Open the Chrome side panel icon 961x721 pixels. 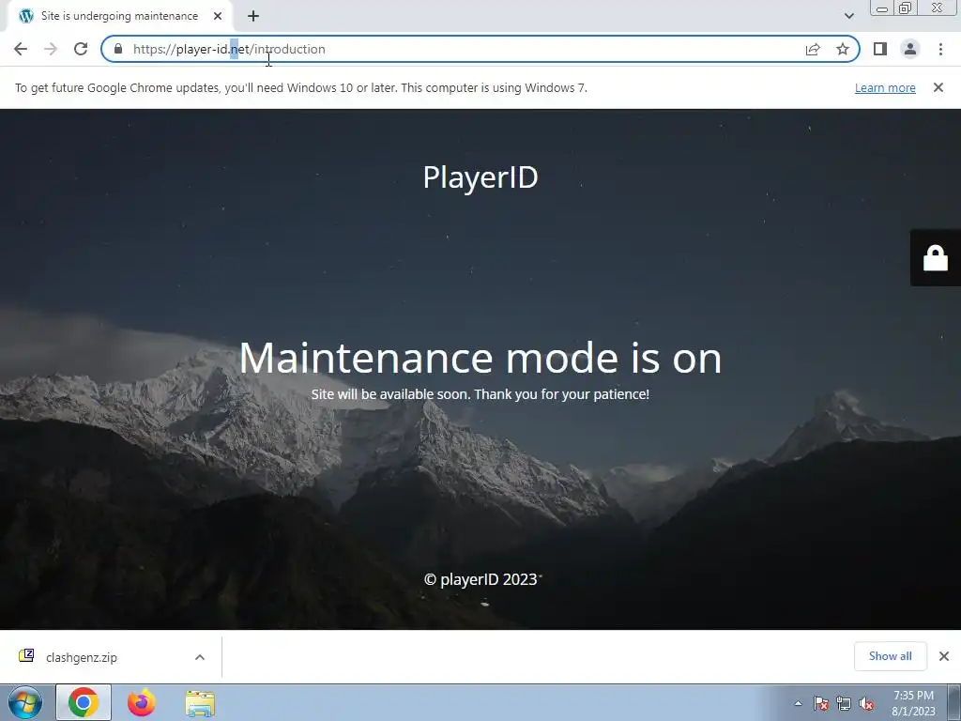coord(880,49)
